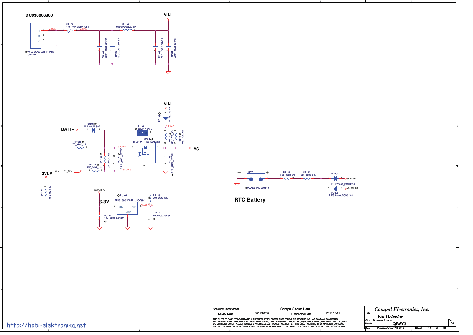
Task: Click the PC103 capacitor symbol
Action: pos(155,47)
